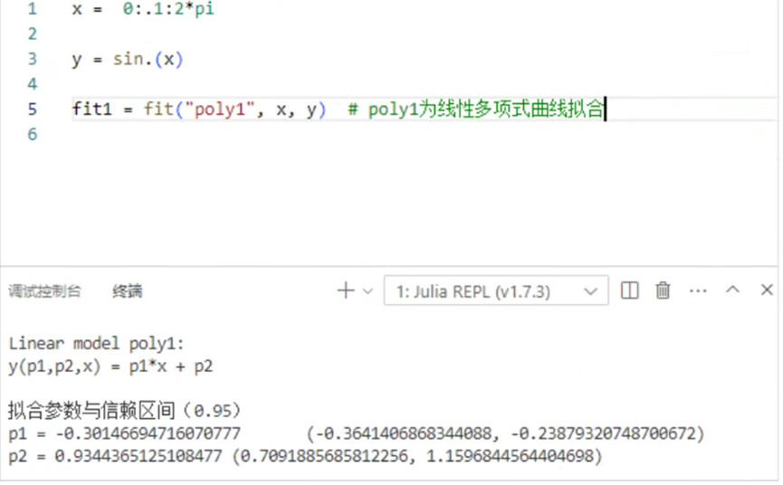This screenshot has height=485, width=783.
Task: Switch to the 终端 tab
Action: [128, 291]
